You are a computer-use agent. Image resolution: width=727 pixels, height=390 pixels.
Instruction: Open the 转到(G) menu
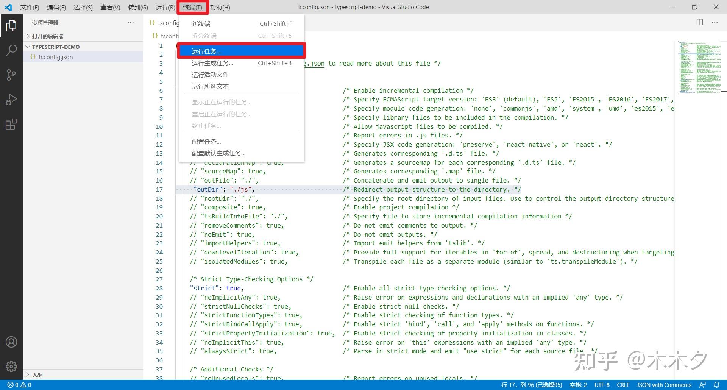point(138,7)
